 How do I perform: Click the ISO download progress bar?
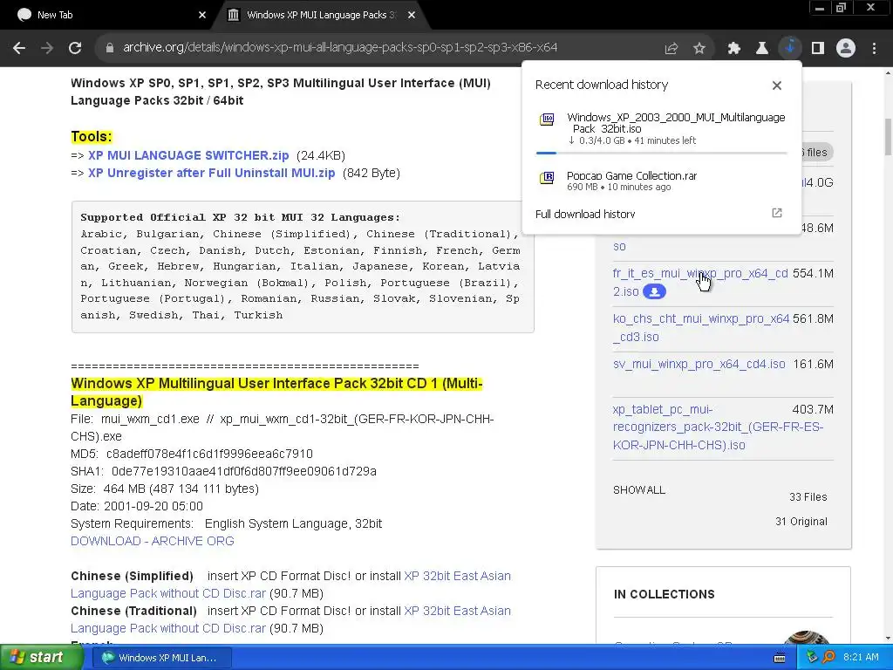coord(661,154)
